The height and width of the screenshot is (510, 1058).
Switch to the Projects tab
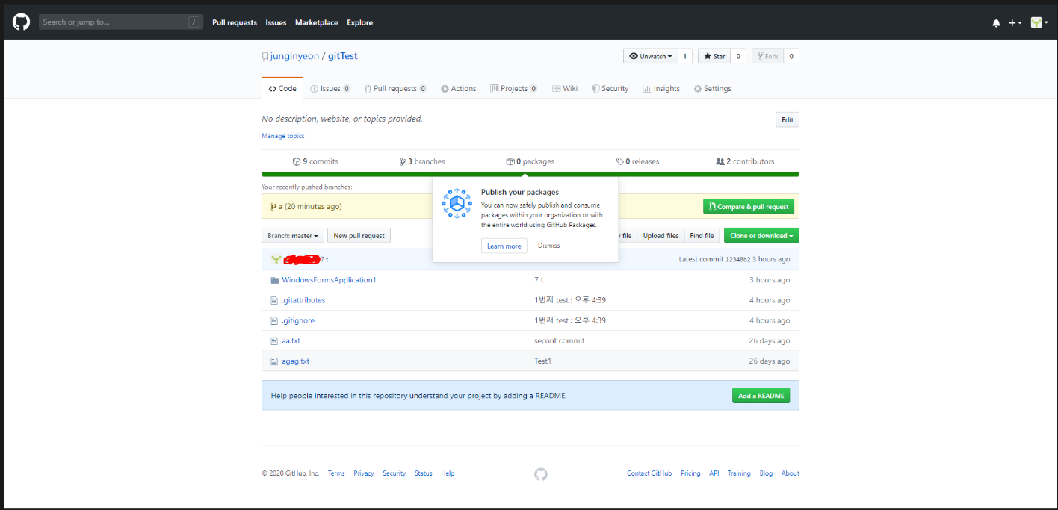click(x=514, y=89)
